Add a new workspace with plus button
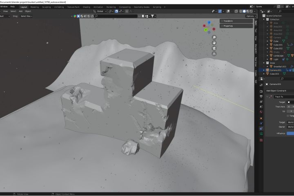Image resolution: width=294 pixels, height=196 pixels. [x=165, y=7]
